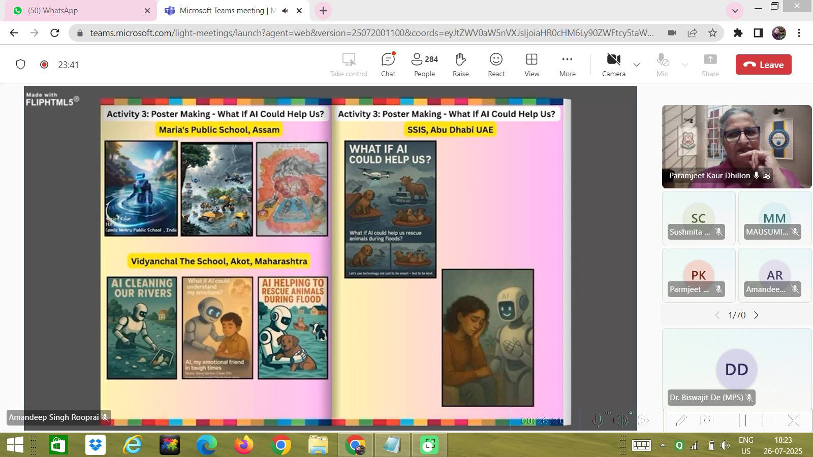Show the People participants list
This screenshot has width=813, height=457.
point(424,65)
